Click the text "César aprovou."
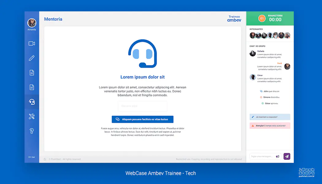Screen dimensions: 322x184 pyautogui.click(x=271, y=104)
